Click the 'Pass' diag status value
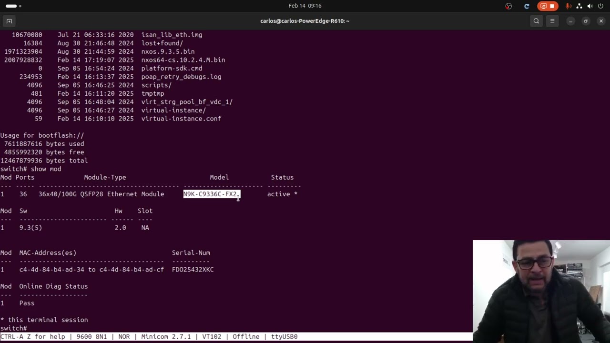This screenshot has width=610, height=343. [27, 303]
